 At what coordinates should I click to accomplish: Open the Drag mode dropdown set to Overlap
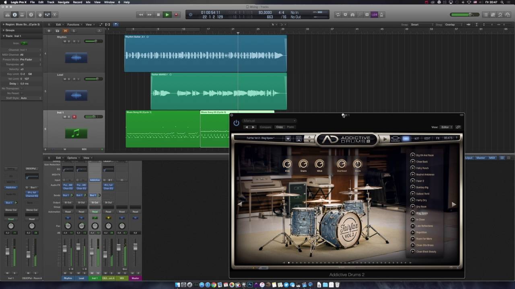(456, 24)
